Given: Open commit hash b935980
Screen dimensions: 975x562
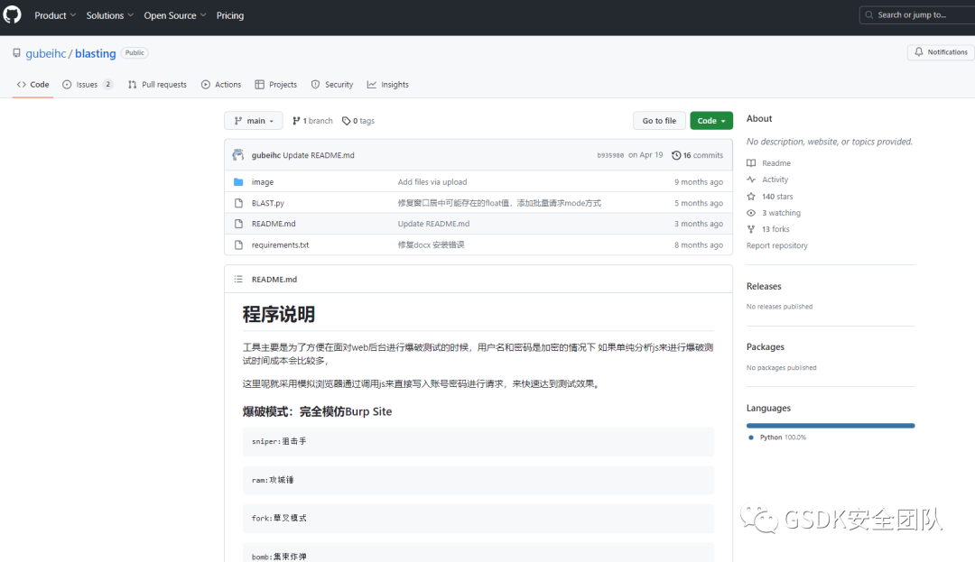Looking at the screenshot, I should click(610, 155).
